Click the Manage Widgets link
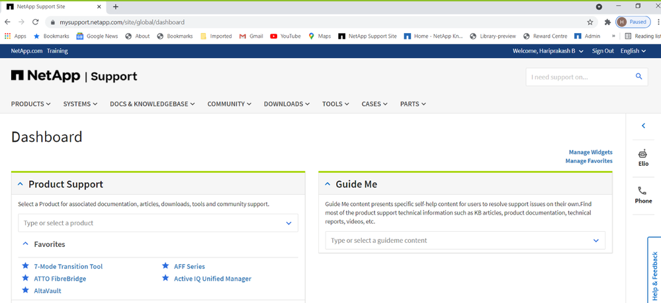 [590, 152]
